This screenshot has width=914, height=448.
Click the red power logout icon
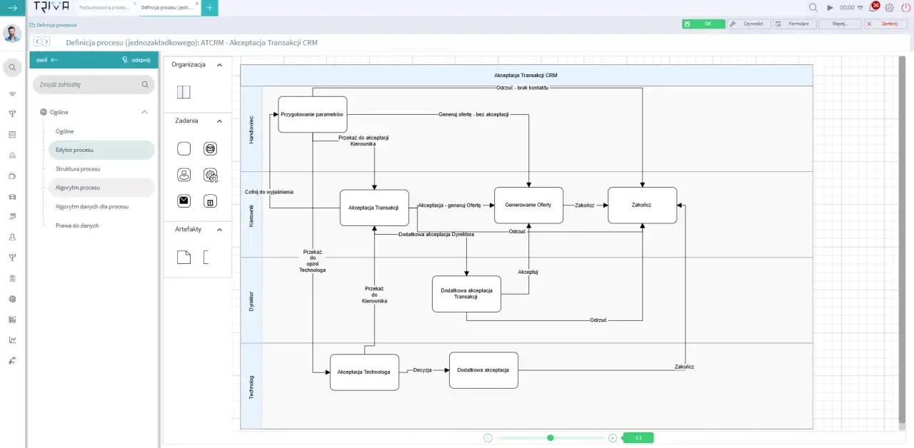906,8
